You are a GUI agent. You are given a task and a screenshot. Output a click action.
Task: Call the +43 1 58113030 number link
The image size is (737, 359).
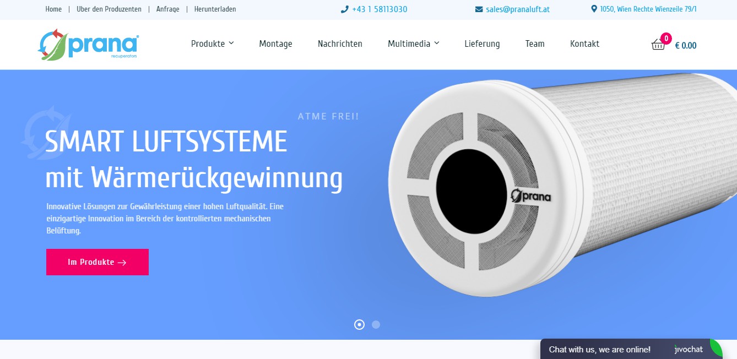[380, 9]
